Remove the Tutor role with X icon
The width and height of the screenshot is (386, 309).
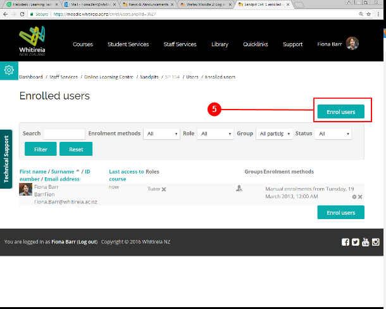coord(164,189)
